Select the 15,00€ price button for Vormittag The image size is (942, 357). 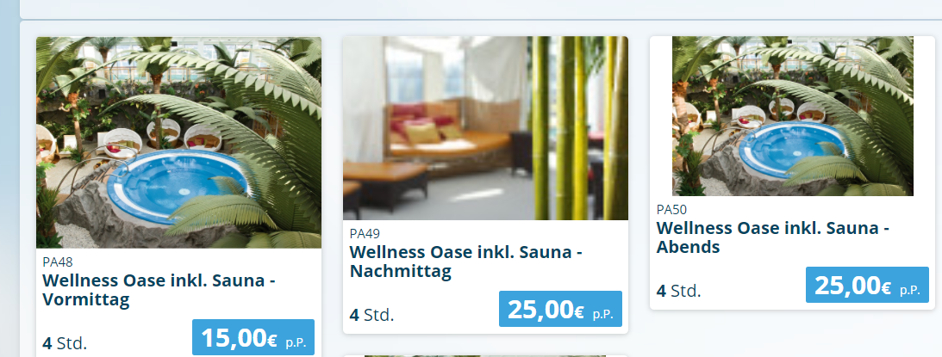tap(253, 337)
